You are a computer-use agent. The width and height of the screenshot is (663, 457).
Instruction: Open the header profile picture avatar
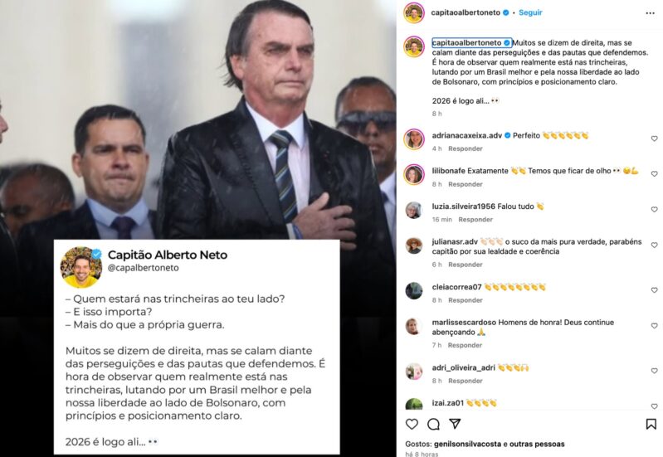pos(414,13)
